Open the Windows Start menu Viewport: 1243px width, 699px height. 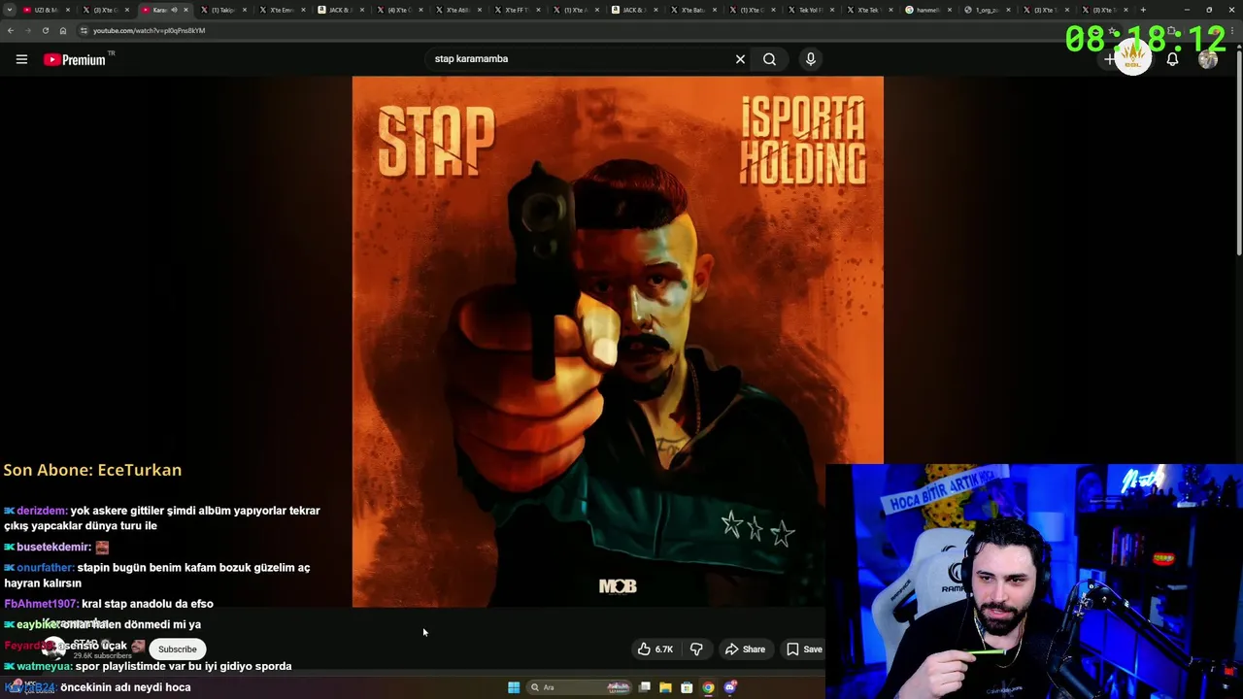click(514, 687)
